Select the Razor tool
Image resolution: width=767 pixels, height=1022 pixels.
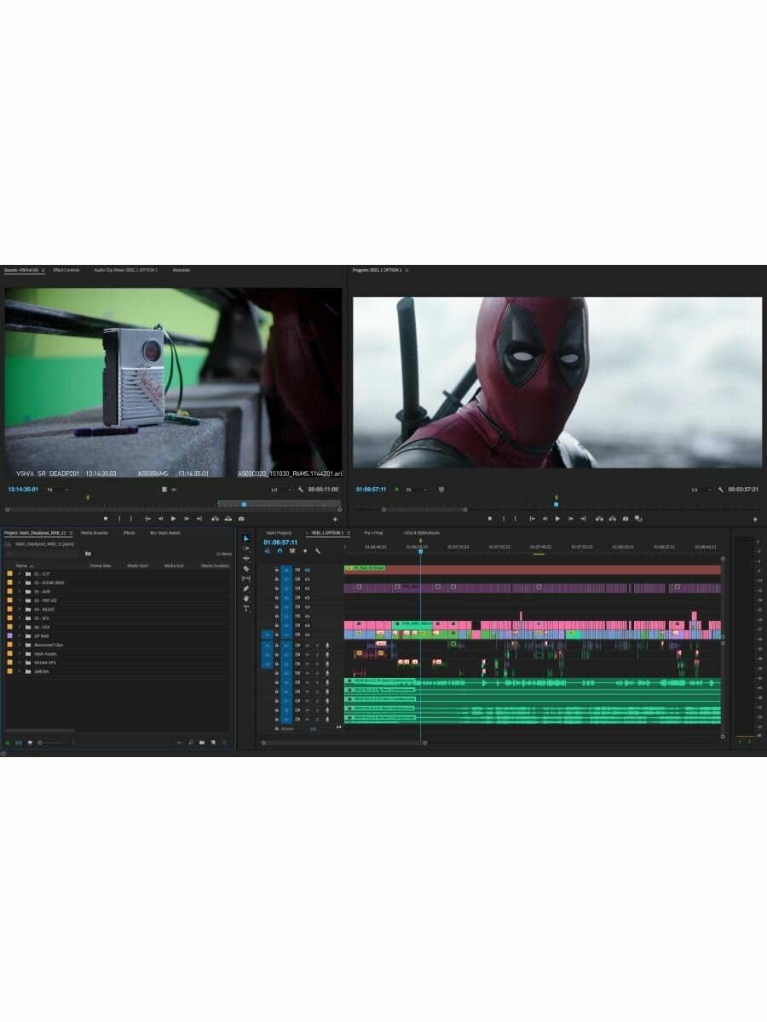click(x=246, y=568)
